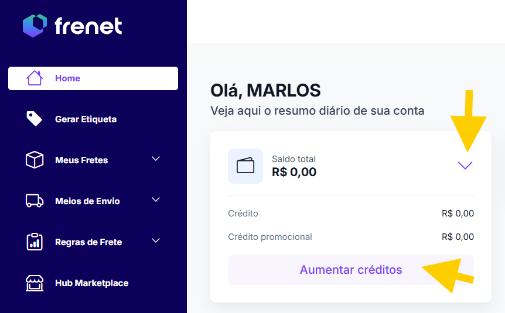Click the wallet icon beside Saldo total
The height and width of the screenshot is (313, 505).
point(245,166)
